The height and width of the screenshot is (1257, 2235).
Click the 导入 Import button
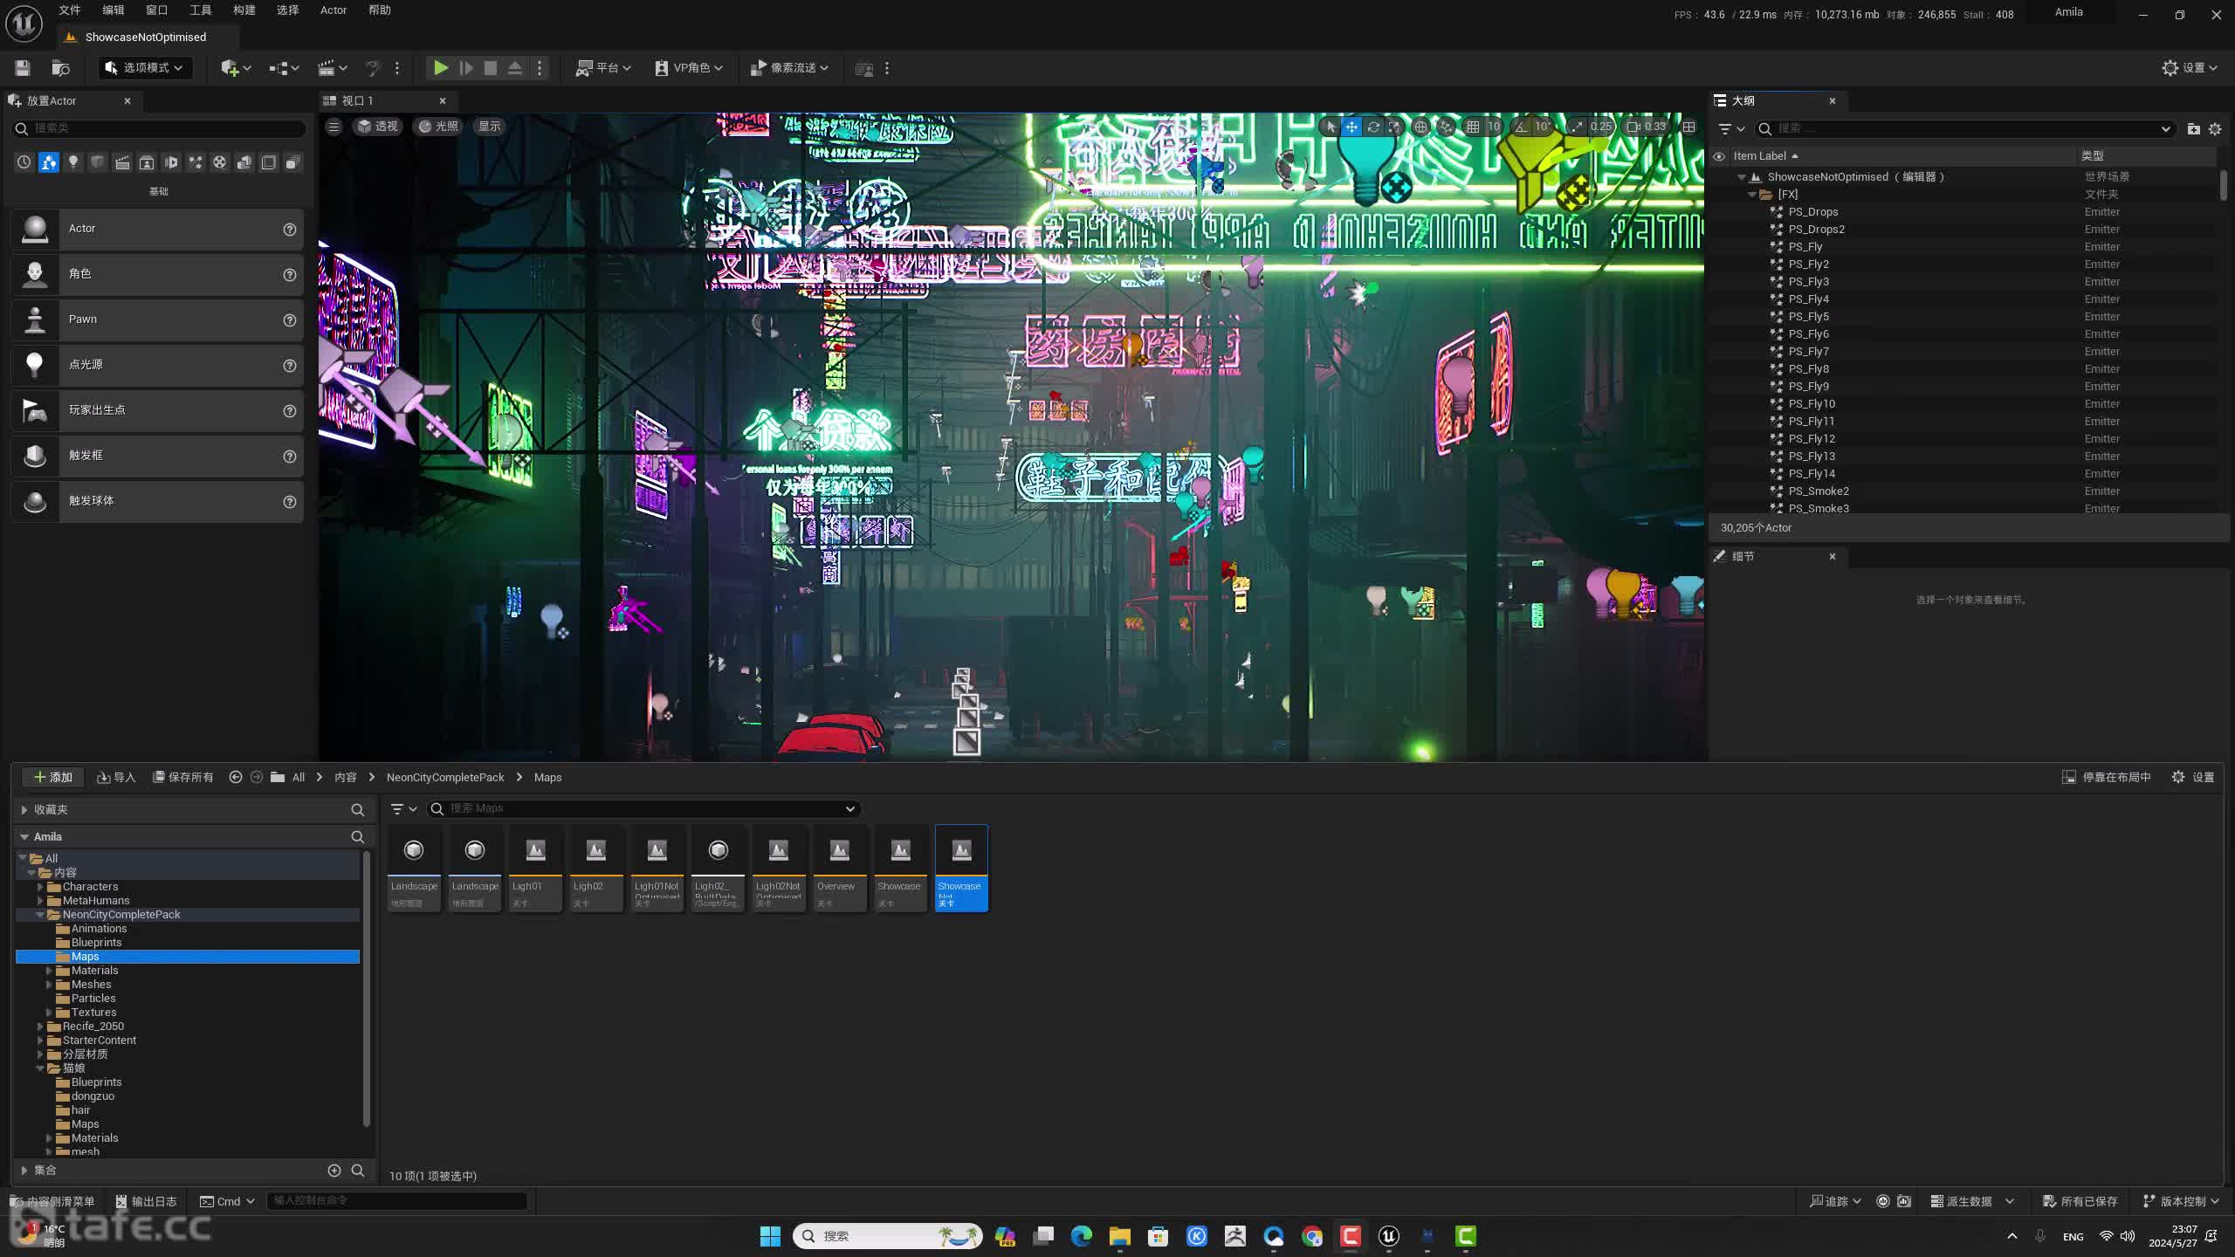click(x=116, y=777)
